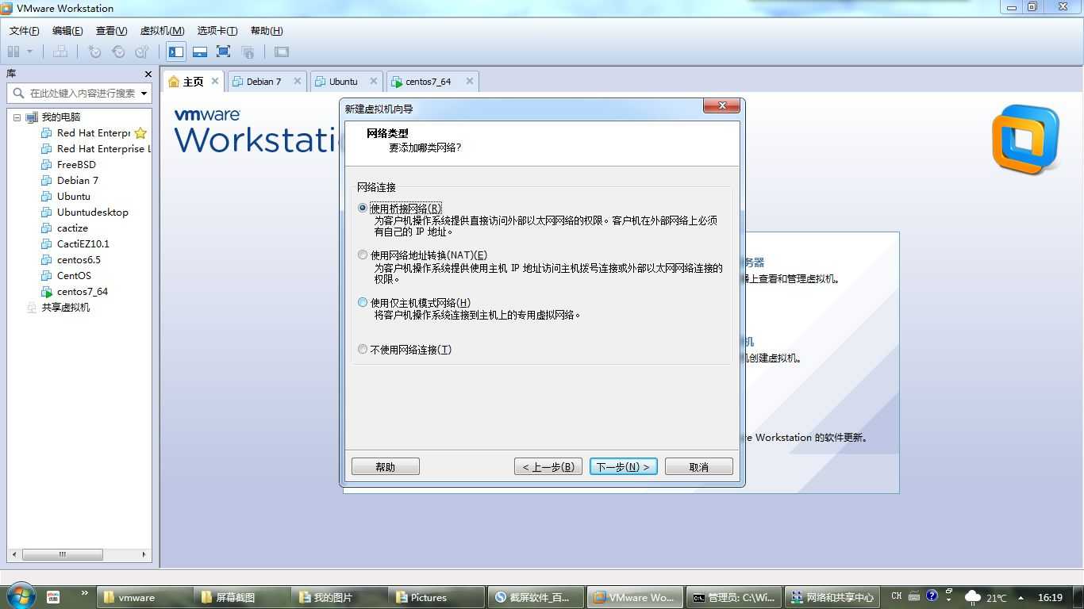
Task: Open the power button dropdown arrow in toolbar
Action: (x=30, y=52)
